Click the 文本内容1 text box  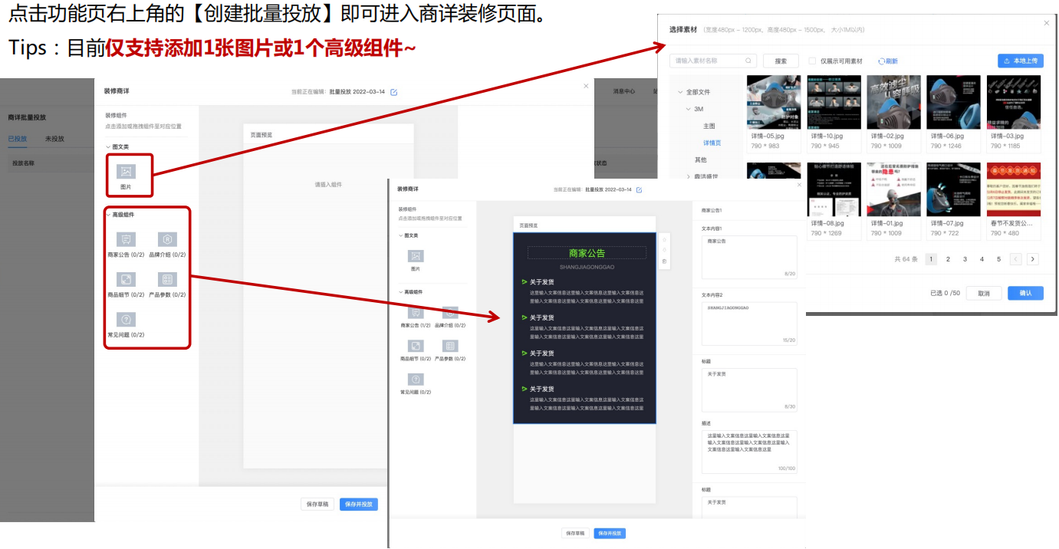(x=749, y=257)
